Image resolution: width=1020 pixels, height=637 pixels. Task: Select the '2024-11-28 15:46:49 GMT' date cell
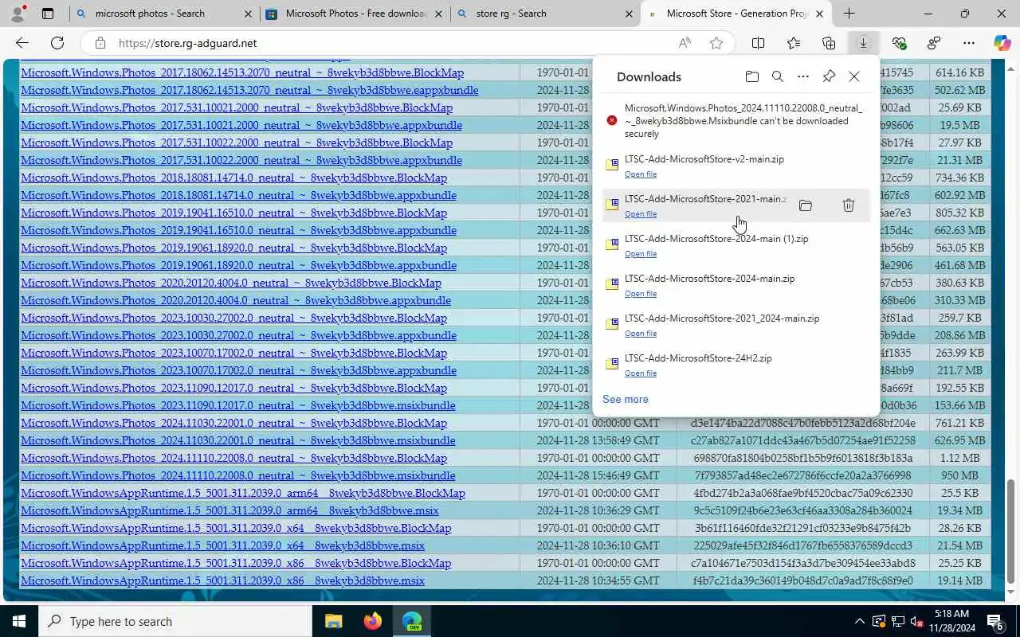[598, 475]
